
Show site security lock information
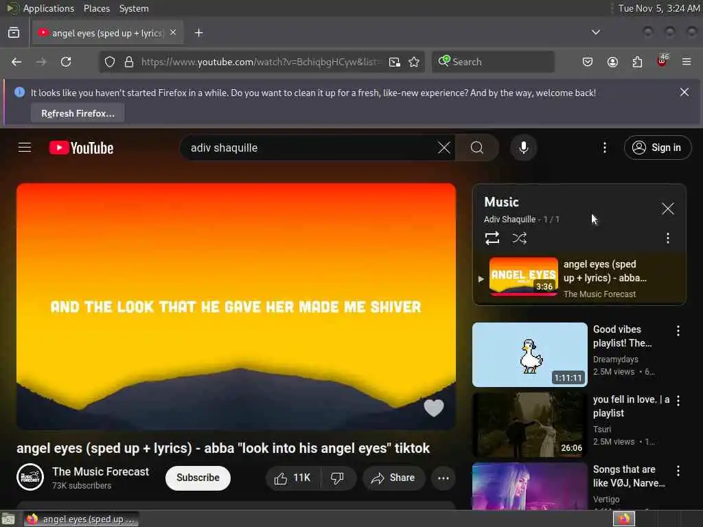click(x=129, y=62)
